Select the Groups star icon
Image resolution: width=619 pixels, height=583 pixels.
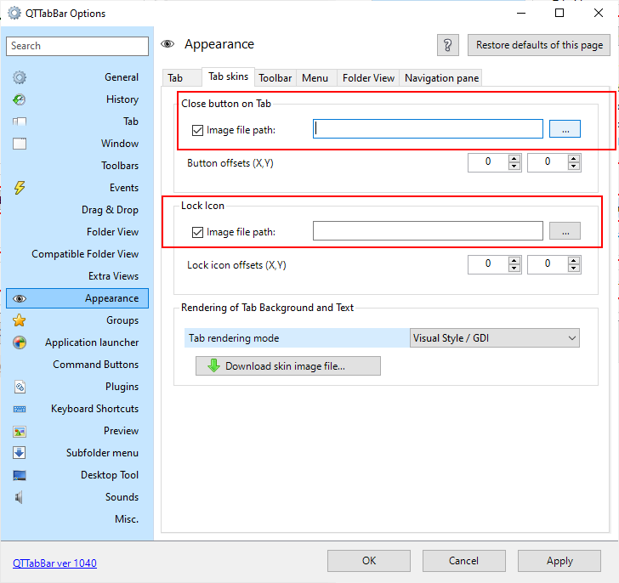(x=20, y=320)
